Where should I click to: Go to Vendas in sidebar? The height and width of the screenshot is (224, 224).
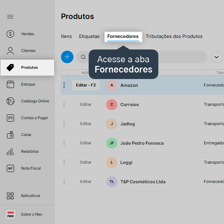27,34
